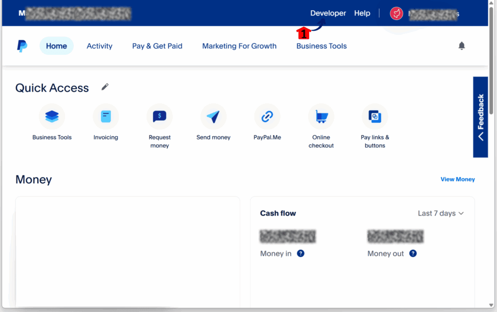Click the profile avatar icon

click(x=396, y=13)
